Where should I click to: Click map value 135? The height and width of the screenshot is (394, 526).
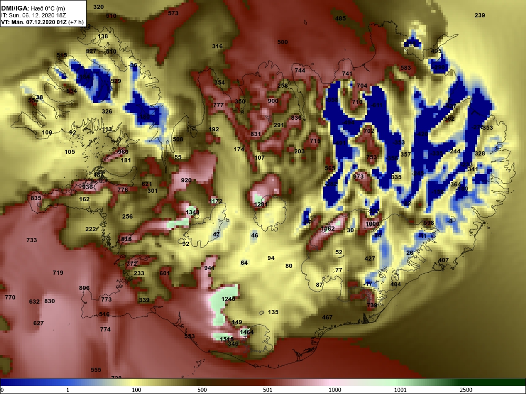click(x=274, y=312)
